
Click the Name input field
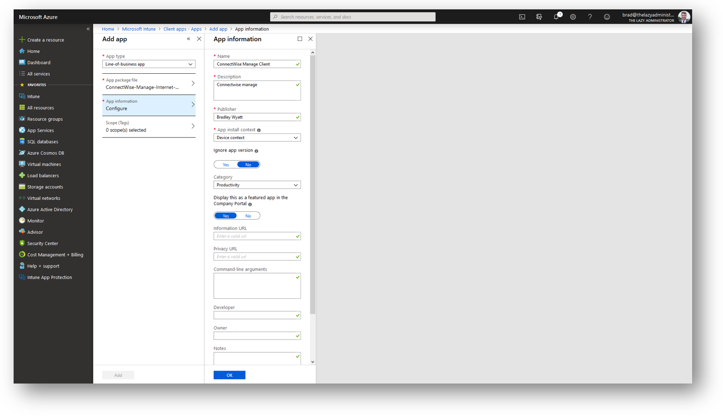pyautogui.click(x=257, y=64)
